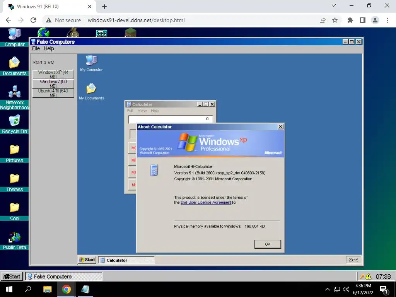Viewport: 396px width, 297px height.
Task: Click OK in About Calculator dialog
Action: point(268,244)
